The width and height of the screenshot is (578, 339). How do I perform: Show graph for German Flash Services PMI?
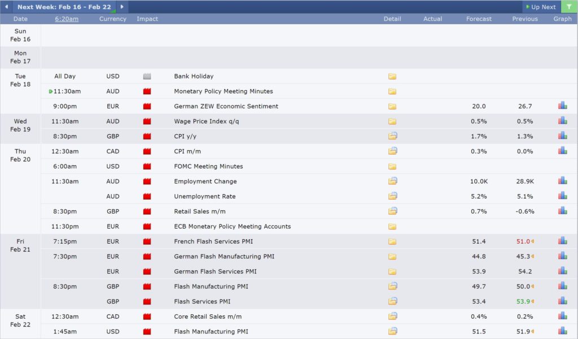pyautogui.click(x=563, y=271)
